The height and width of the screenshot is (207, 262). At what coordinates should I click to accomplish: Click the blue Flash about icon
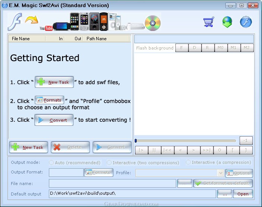(246, 22)
